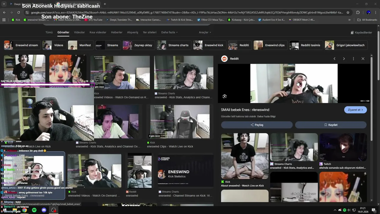Click Paylaş share button
The width and height of the screenshot is (380, 214).
(257, 125)
